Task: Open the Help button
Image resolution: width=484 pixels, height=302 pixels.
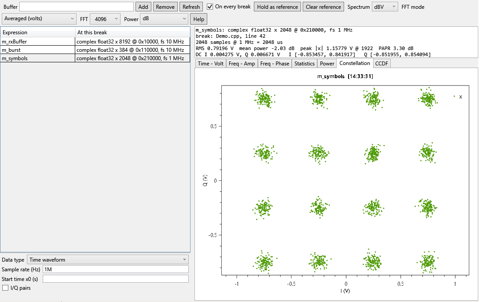Action: coord(199,19)
